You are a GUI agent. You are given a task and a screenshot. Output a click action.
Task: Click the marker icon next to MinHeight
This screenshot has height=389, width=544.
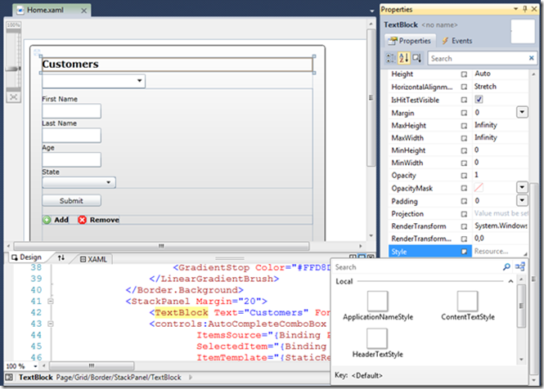[464, 151]
